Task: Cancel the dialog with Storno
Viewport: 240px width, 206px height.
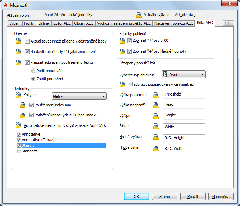Action: click(x=165, y=197)
